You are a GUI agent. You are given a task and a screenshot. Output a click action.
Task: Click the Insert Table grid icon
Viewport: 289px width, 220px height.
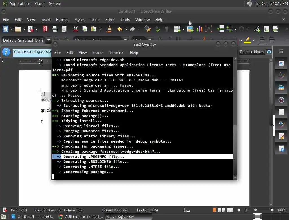pos(177,29)
